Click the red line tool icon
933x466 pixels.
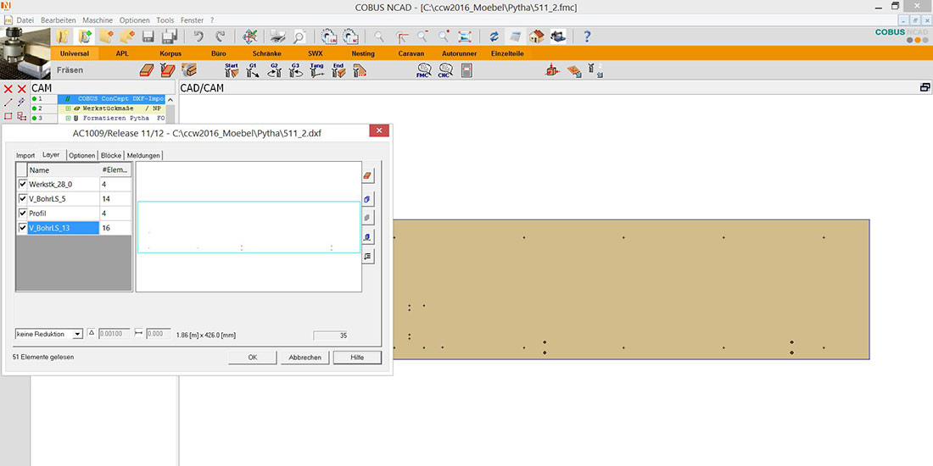[x=8, y=103]
